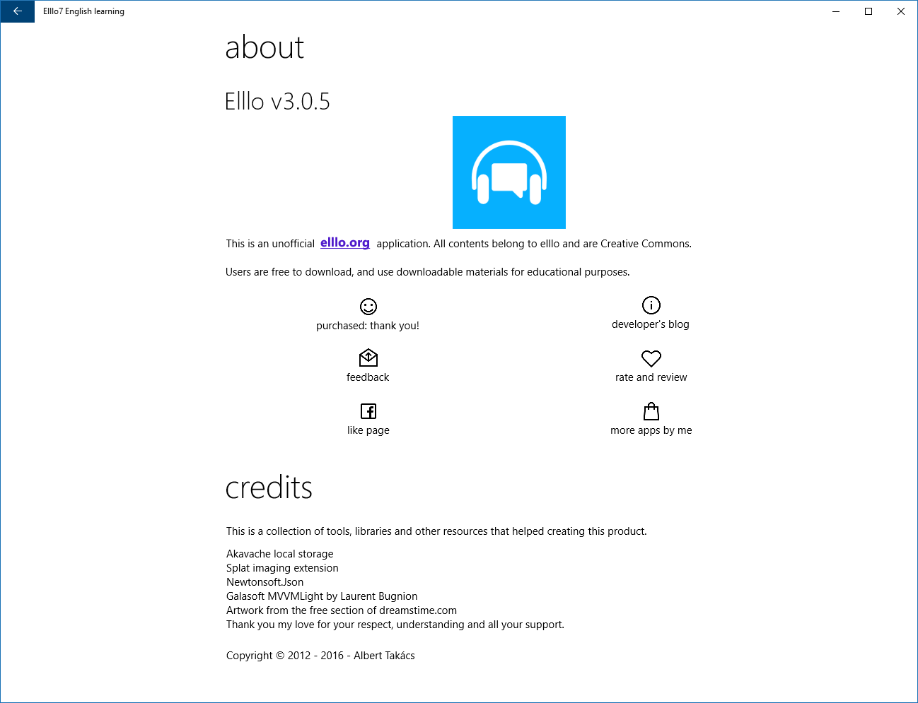Click the credits heading
Viewport: 918px width, 703px height.
[x=269, y=487]
